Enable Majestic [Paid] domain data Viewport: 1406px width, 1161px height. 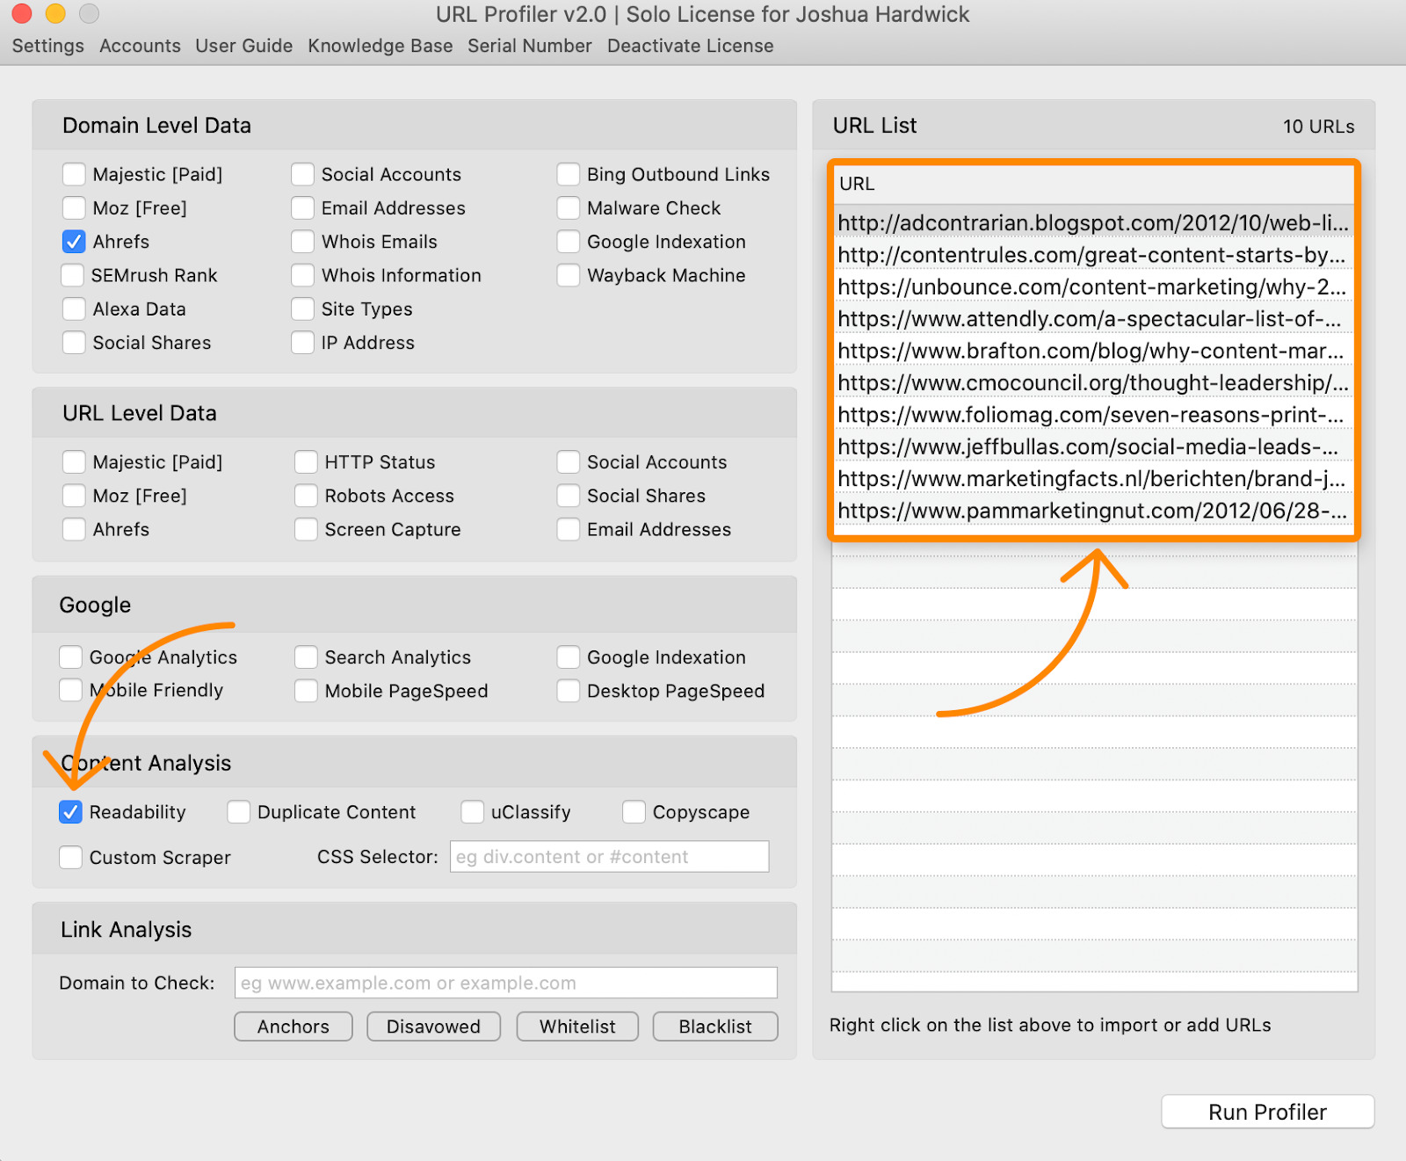(x=74, y=174)
